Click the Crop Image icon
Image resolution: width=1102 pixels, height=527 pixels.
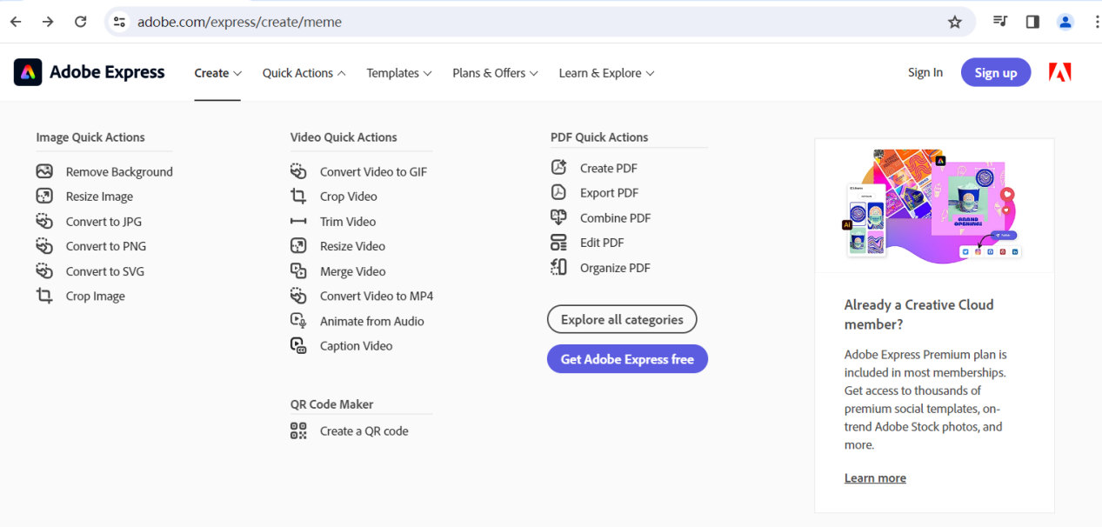pos(44,296)
